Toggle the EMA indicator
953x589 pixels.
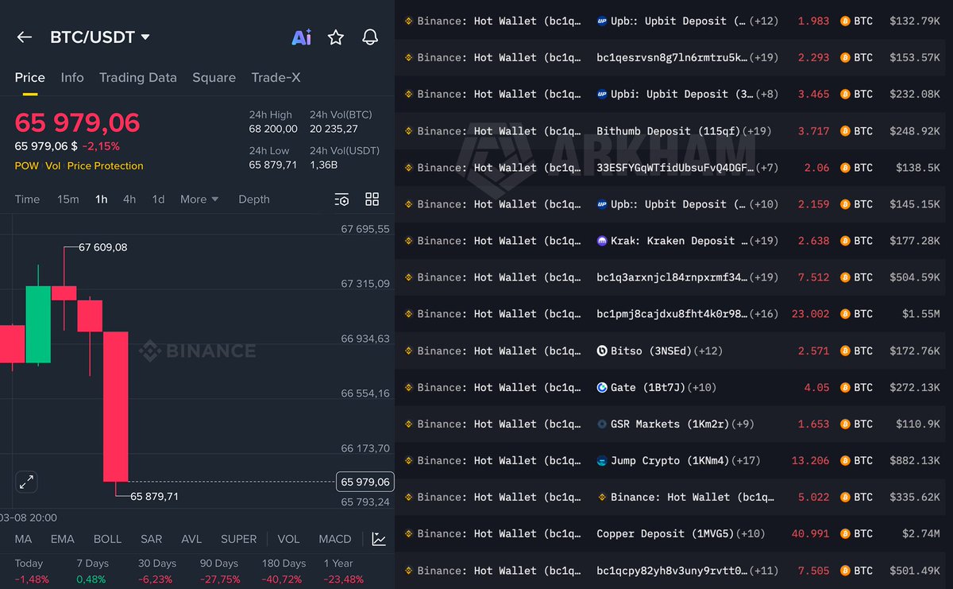63,539
